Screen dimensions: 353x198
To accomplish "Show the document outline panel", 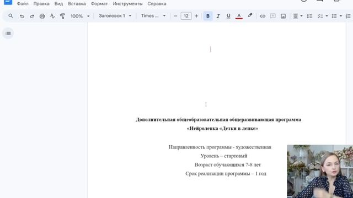I will [x=8, y=33].
